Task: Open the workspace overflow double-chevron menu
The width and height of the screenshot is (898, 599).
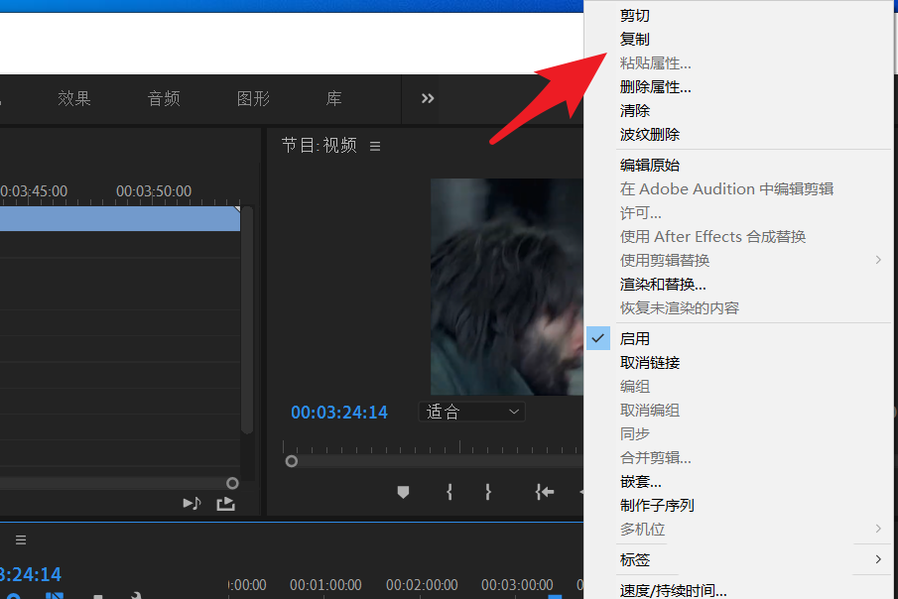Action: pos(428,98)
